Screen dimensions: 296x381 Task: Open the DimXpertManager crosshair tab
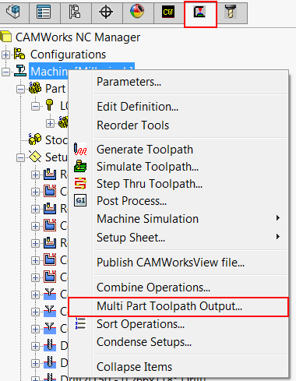coord(107,12)
